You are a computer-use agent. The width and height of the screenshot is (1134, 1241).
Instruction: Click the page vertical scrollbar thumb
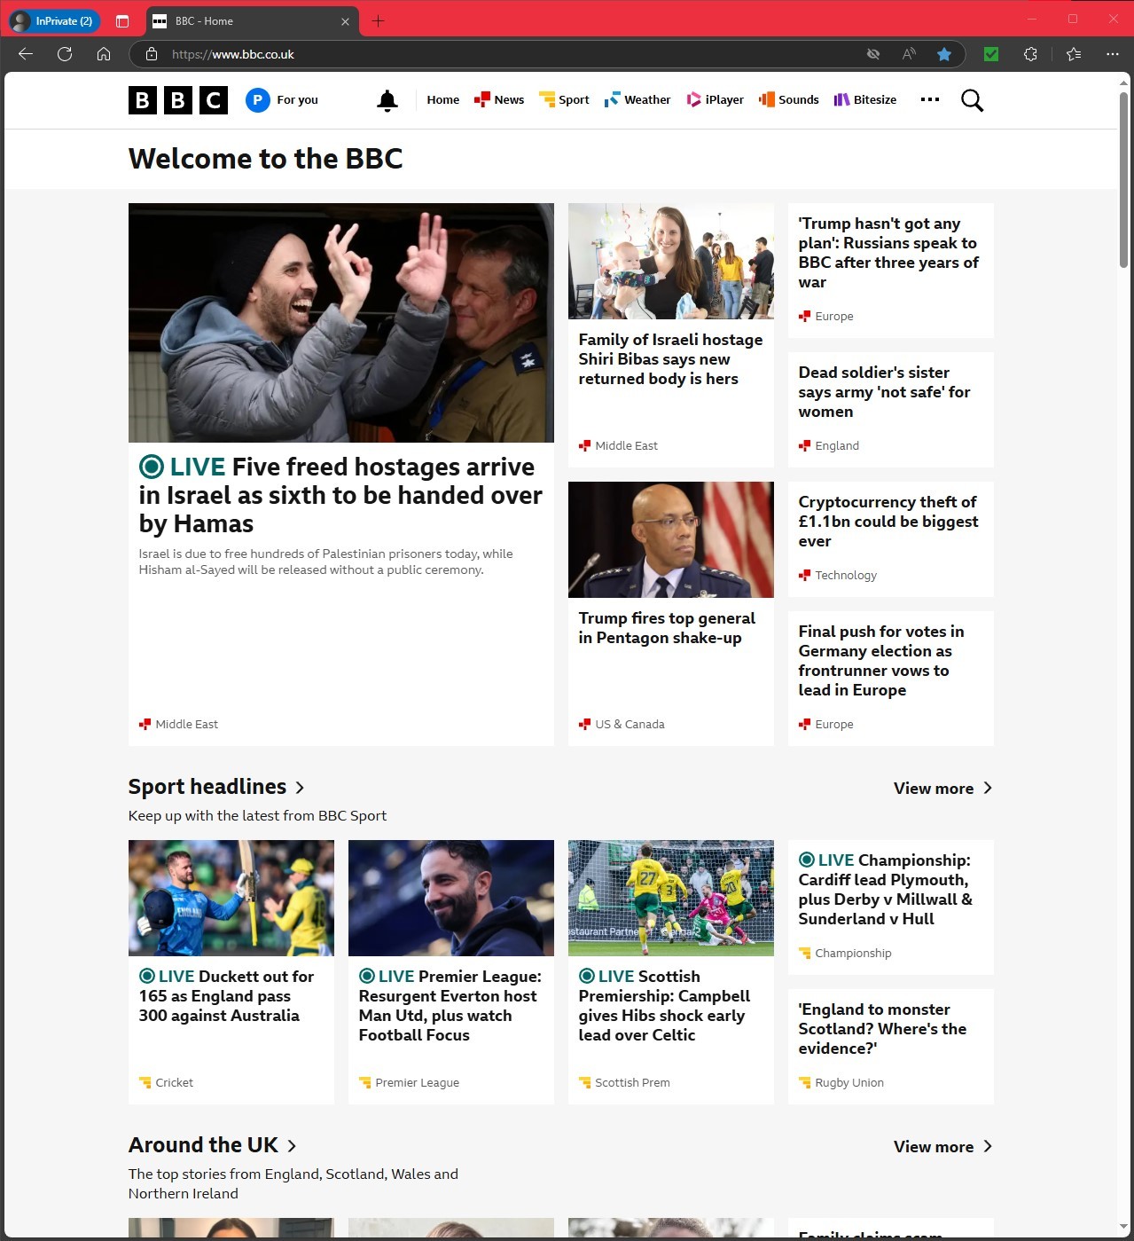[x=1123, y=179]
